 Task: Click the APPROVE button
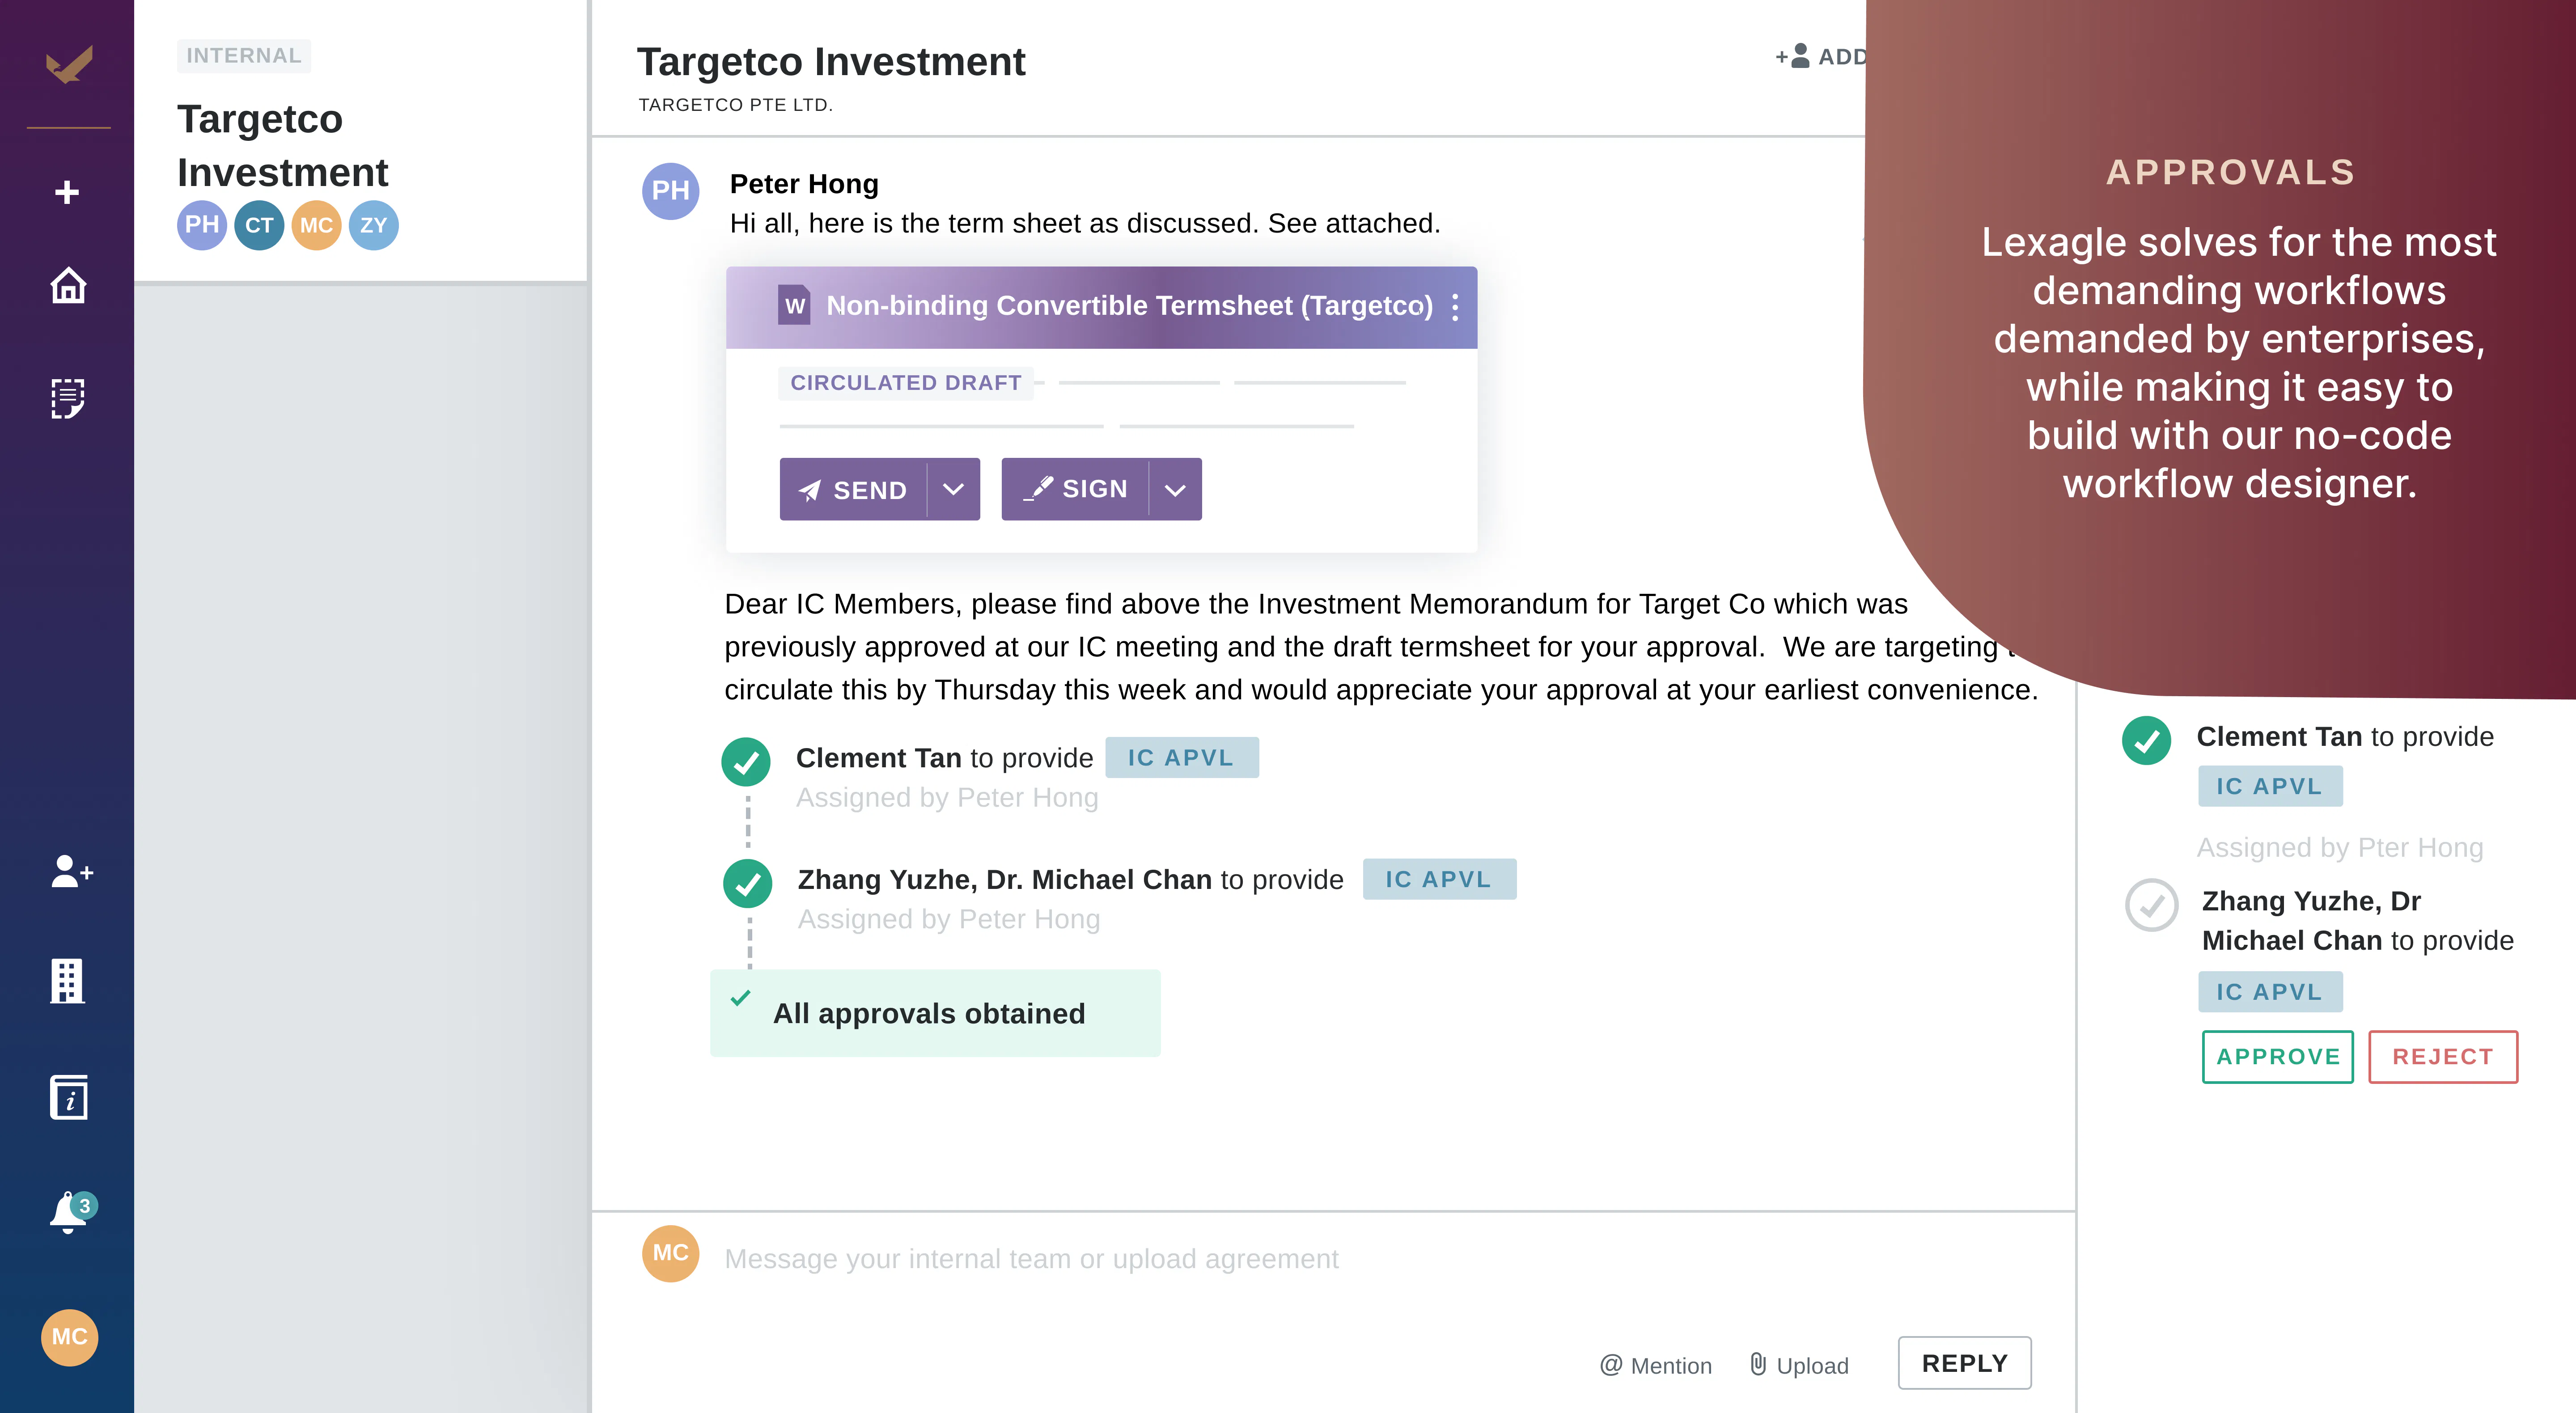tap(2278, 1057)
